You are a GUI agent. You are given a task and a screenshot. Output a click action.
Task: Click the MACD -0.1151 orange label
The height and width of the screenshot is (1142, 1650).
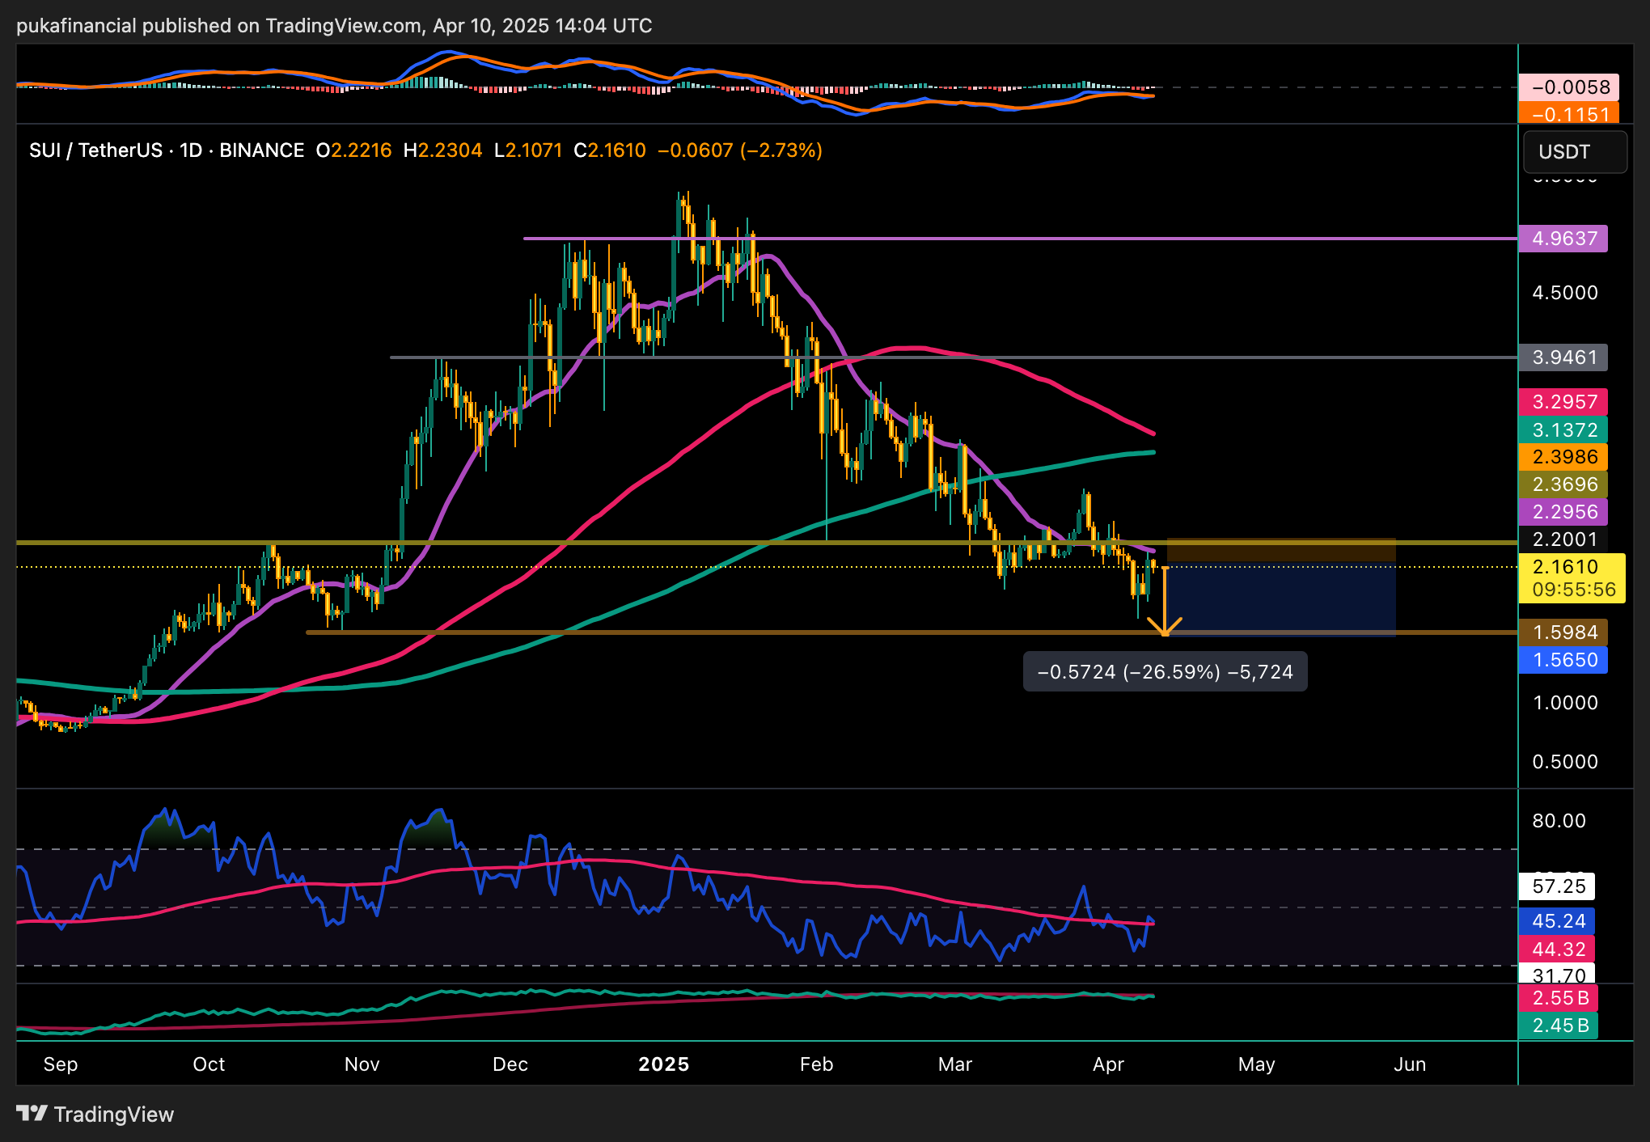pos(1567,114)
